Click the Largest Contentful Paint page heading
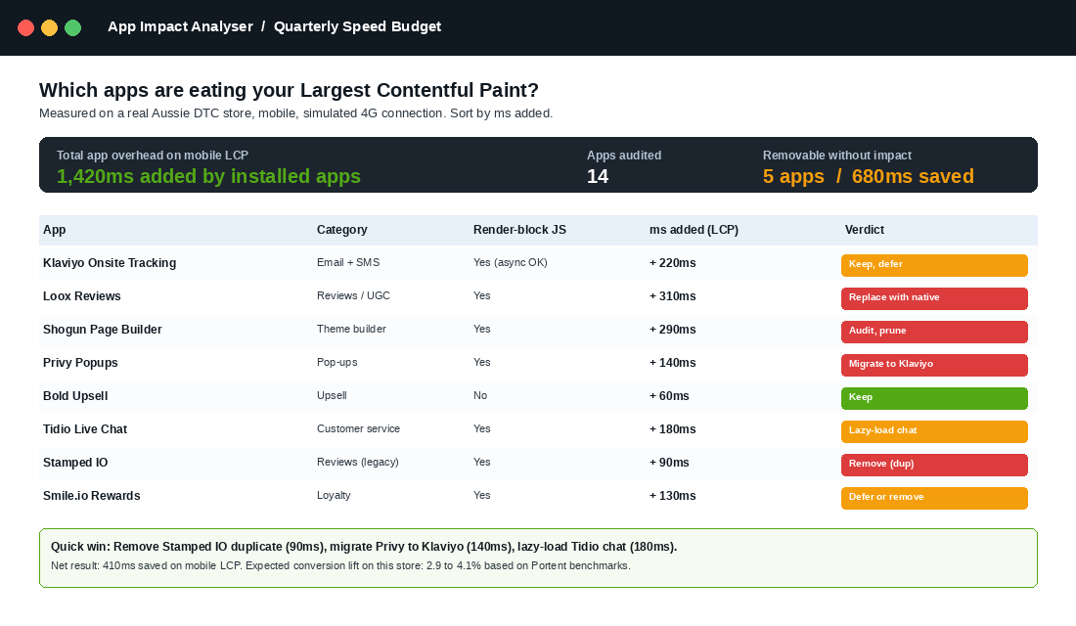 [289, 91]
